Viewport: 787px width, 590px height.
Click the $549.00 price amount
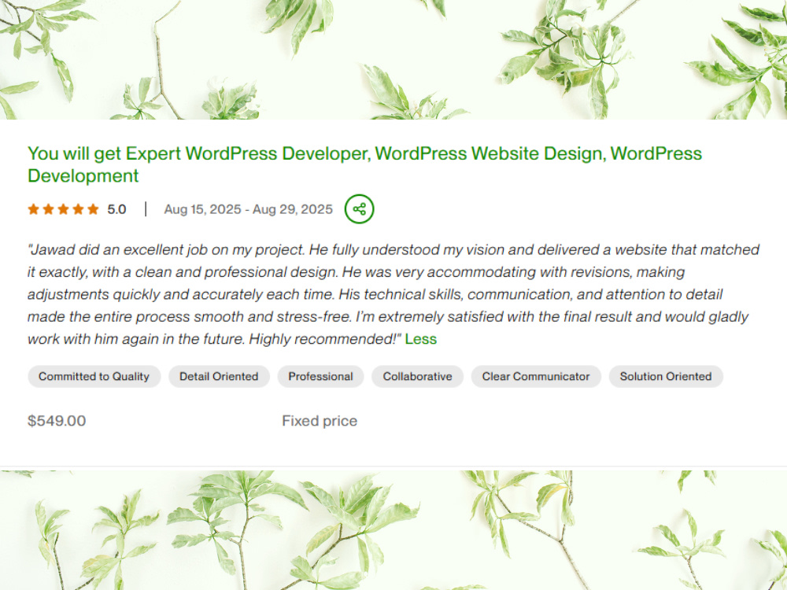point(57,420)
